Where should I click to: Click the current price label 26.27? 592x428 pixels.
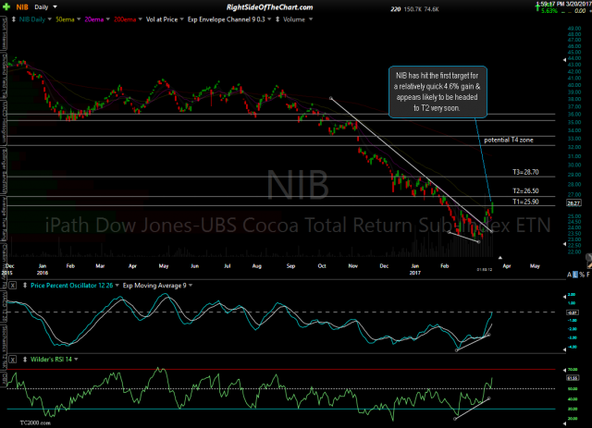(573, 203)
